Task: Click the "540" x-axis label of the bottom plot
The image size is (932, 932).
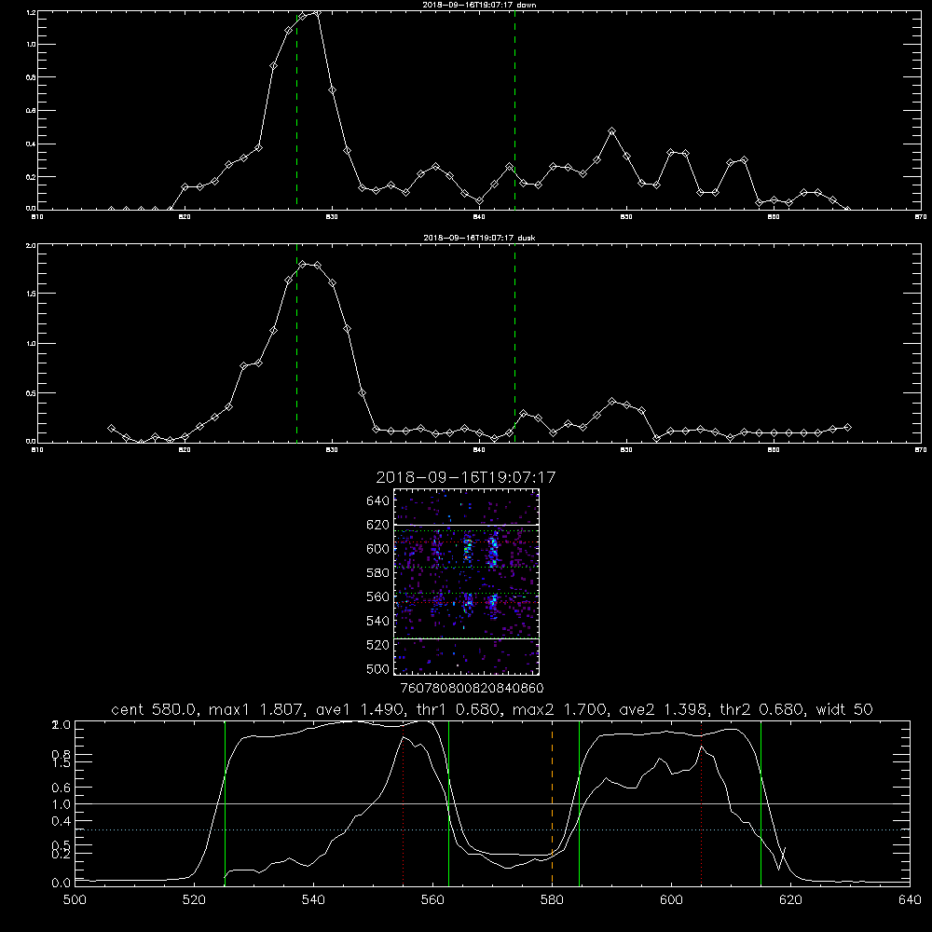Action: pyautogui.click(x=313, y=900)
